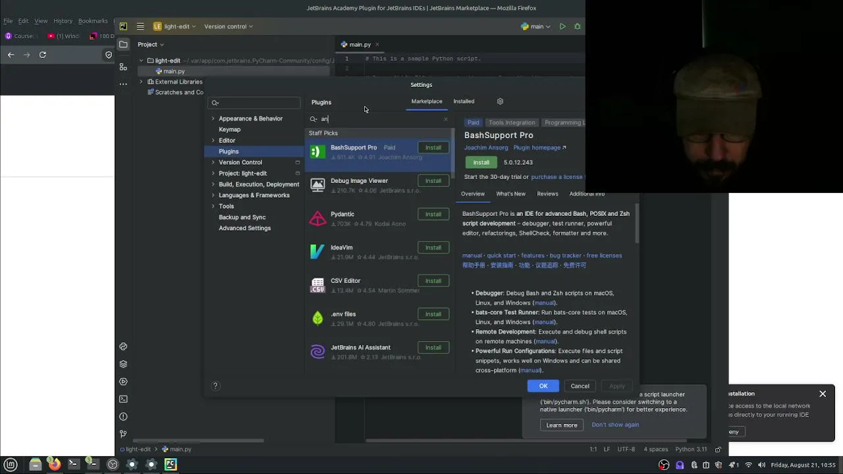843x474 pixels.
Task: Cancel the Settings dialog
Action: coord(580,386)
